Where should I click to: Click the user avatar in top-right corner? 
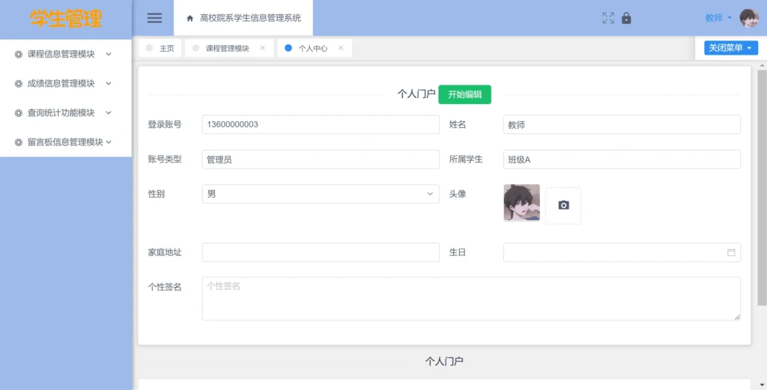click(x=749, y=18)
